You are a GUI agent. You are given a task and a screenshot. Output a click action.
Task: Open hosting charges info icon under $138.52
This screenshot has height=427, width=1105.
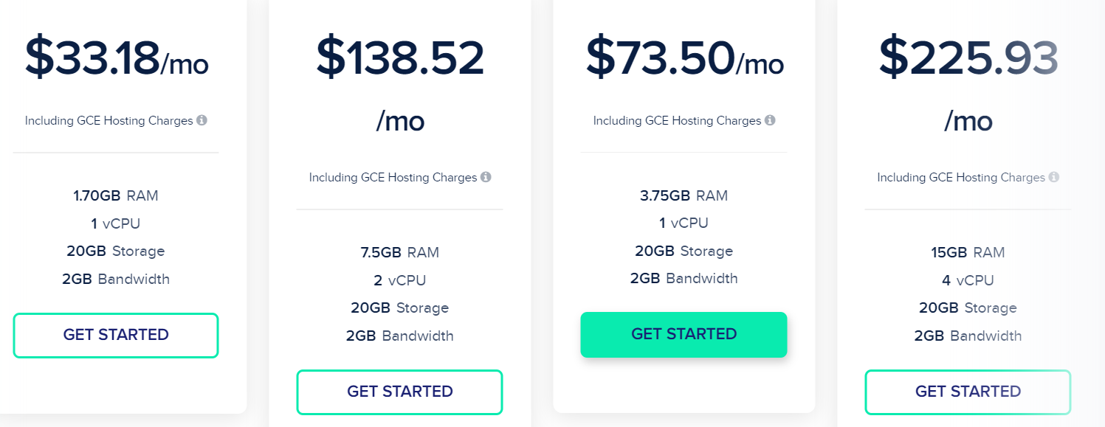pyautogui.click(x=486, y=177)
